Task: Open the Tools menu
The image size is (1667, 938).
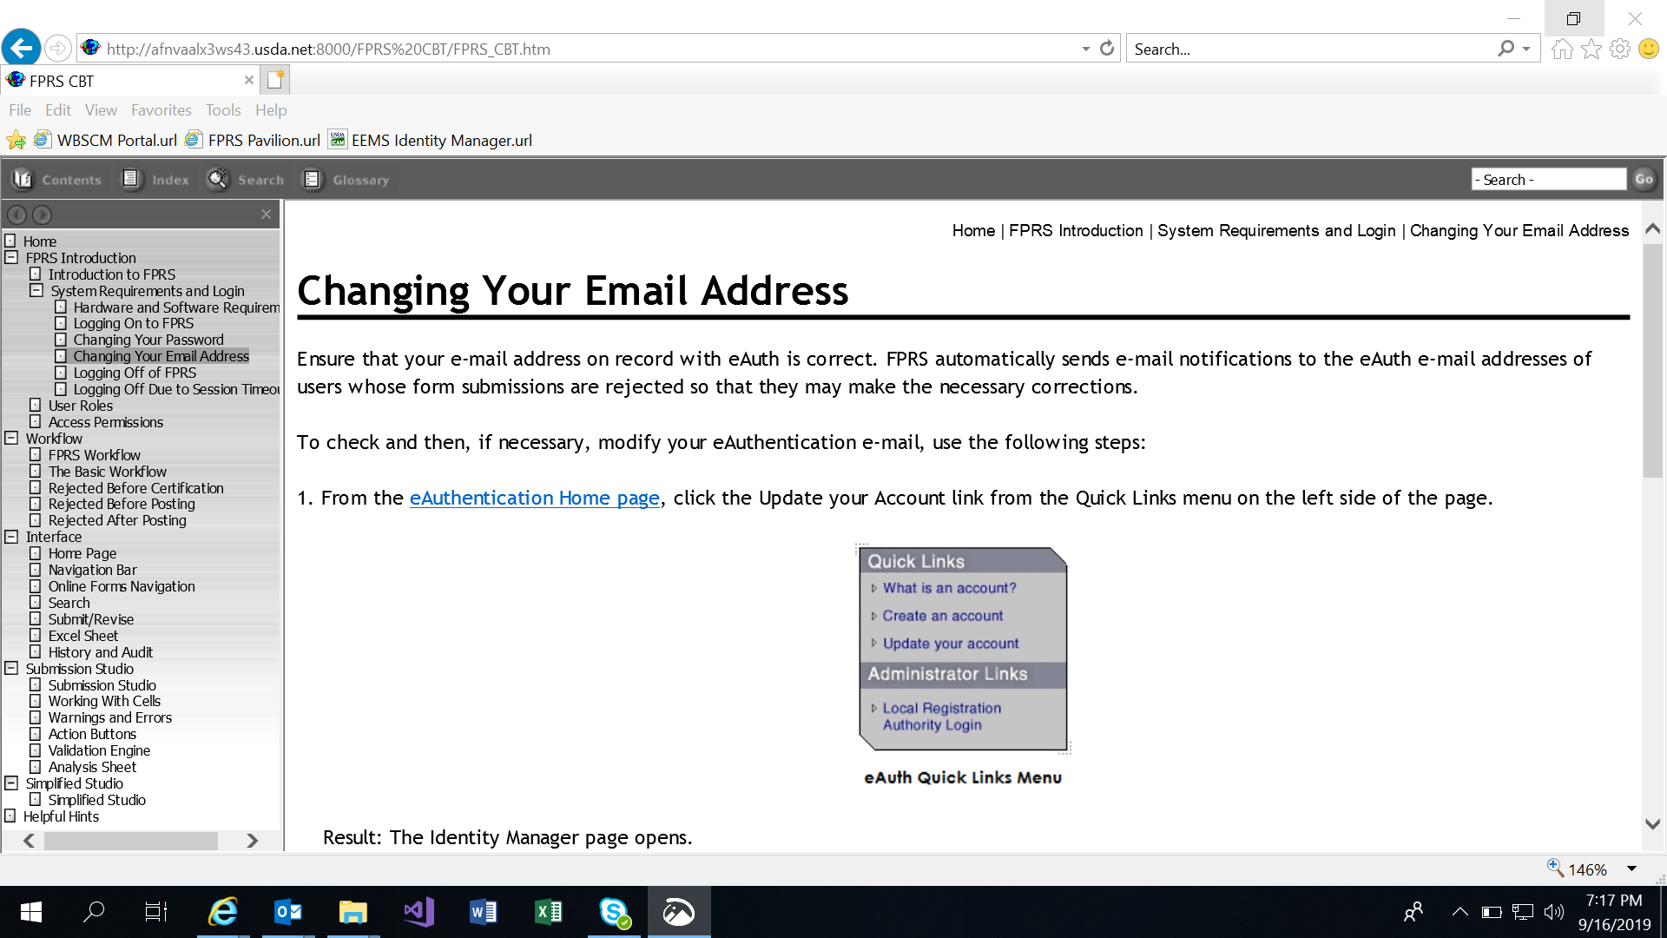Action: 222,110
